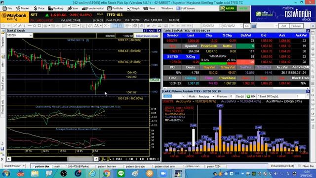Screen dimensions: 316x178
Task: Open the Volume Analysis symbol dropdown
Action: (x=184, y=96)
